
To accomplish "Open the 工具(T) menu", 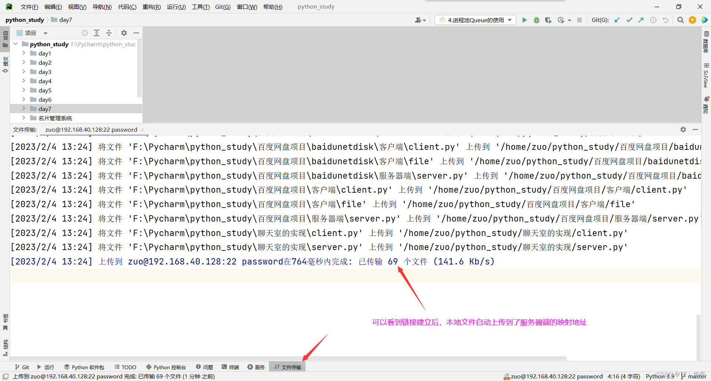I will [201, 7].
